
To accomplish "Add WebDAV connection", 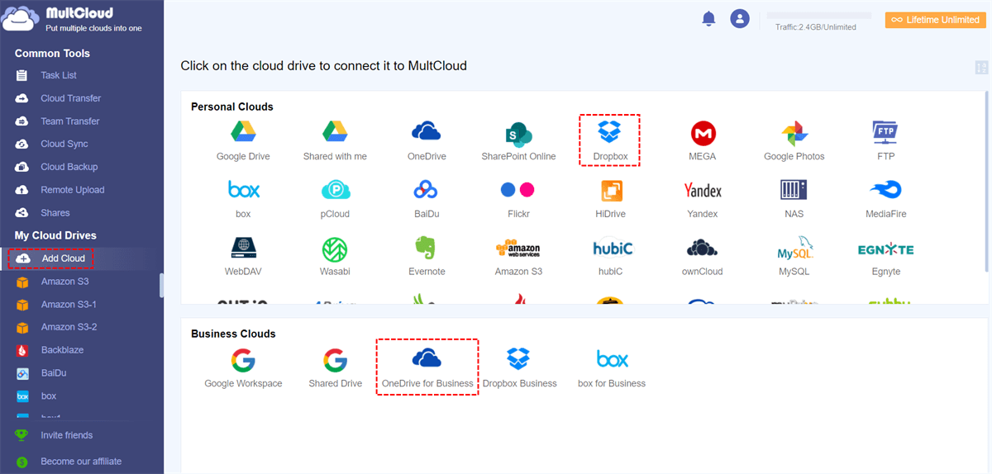I will click(x=243, y=257).
